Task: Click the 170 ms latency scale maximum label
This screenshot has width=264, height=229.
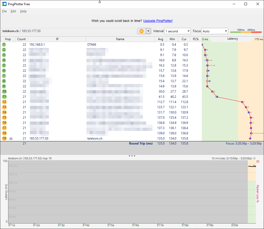Action: [259, 39]
